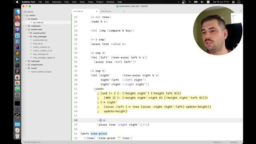Open the Tools menu
This screenshot has width=256, height=144.
click(90, 2)
